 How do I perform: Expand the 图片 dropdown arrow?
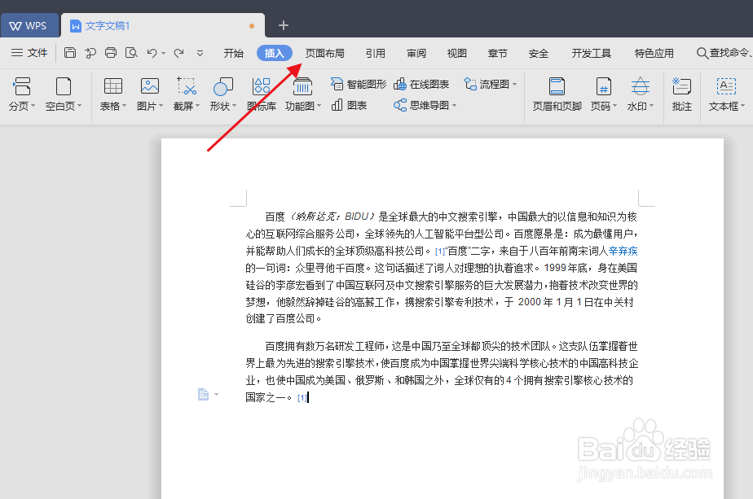[161, 106]
